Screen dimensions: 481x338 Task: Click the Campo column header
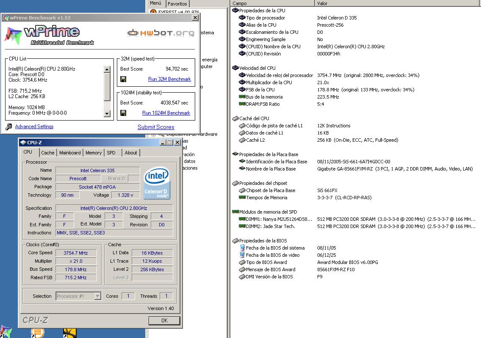272,3
